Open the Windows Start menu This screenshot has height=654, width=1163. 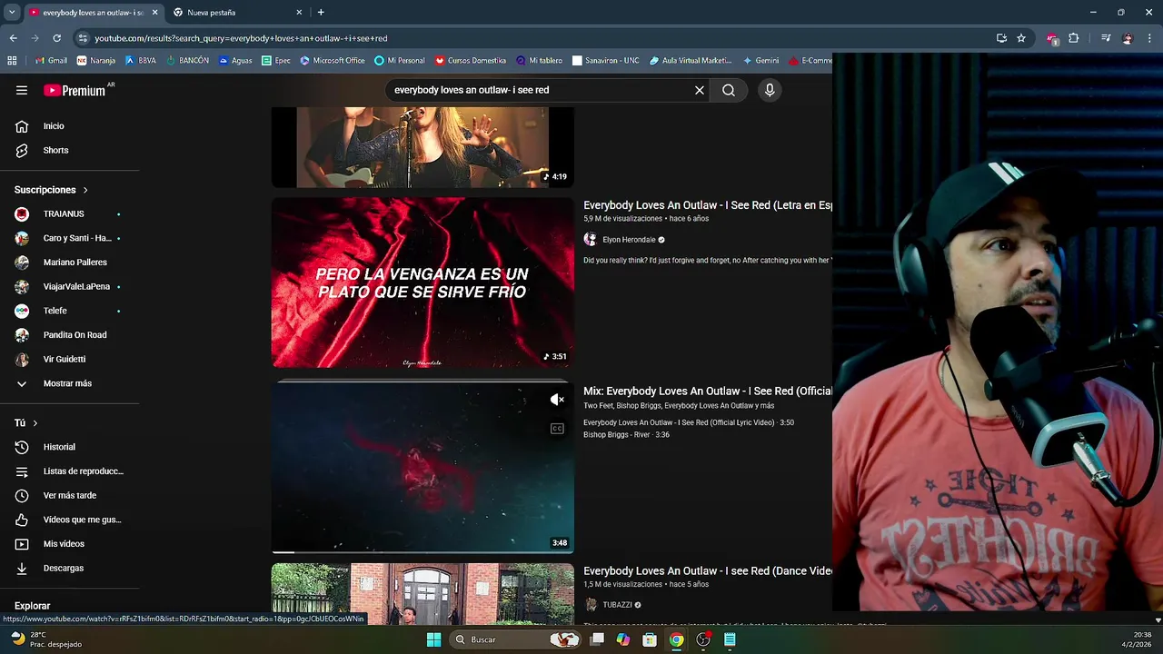point(433,639)
